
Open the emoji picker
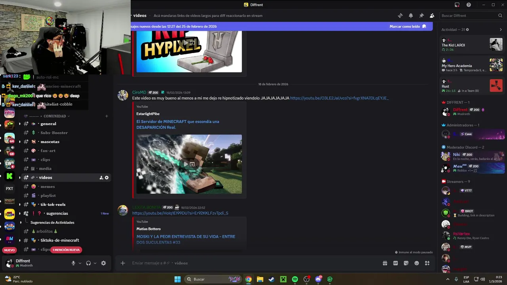pyautogui.click(x=417, y=263)
